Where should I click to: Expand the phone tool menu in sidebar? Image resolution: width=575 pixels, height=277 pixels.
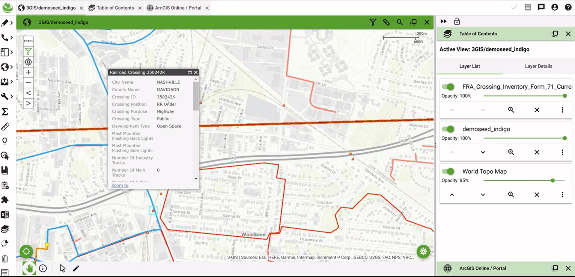[x=11, y=37]
